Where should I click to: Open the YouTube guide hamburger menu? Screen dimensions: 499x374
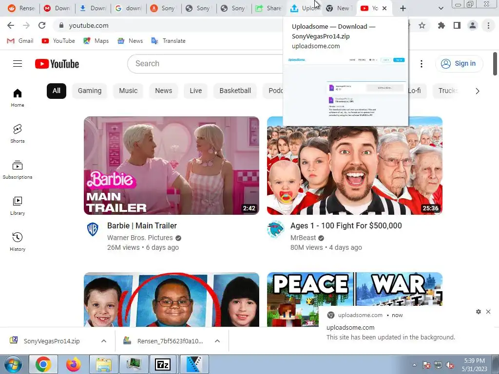[18, 64]
